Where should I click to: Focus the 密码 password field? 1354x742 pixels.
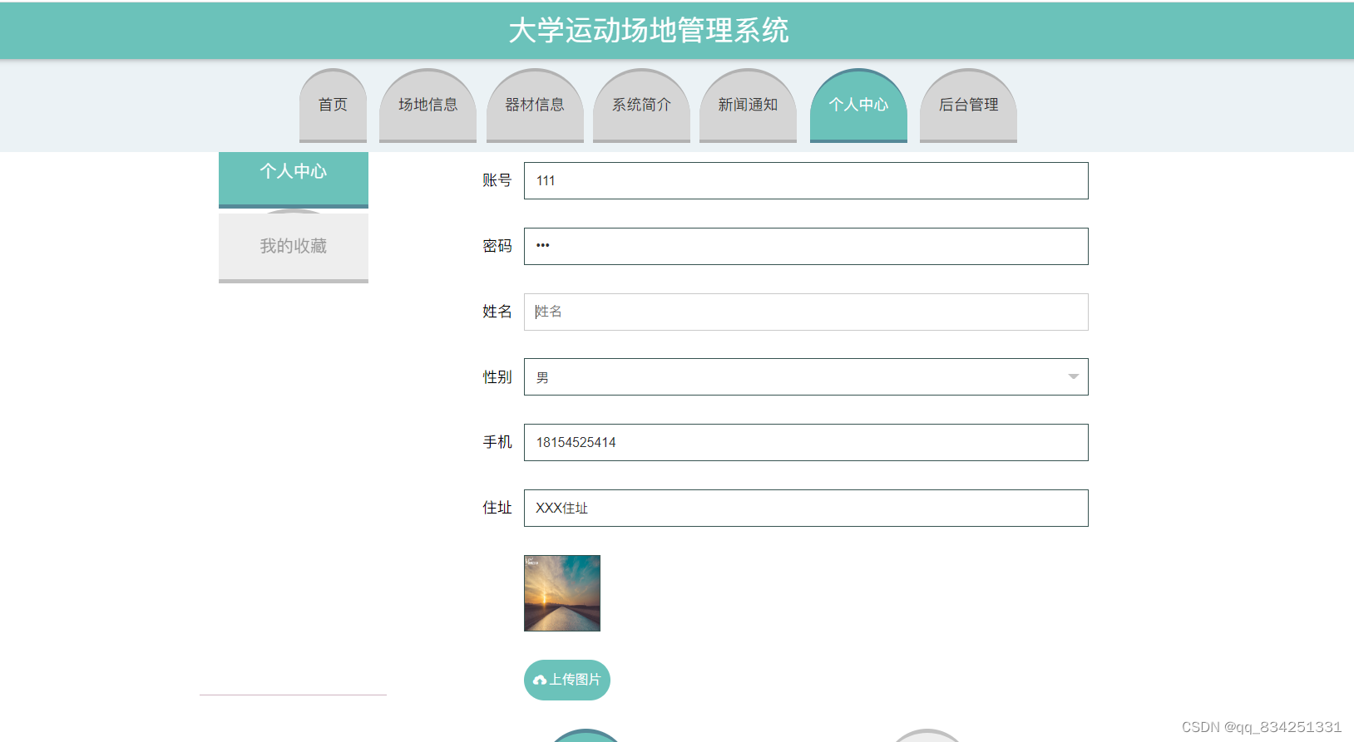[x=806, y=246]
